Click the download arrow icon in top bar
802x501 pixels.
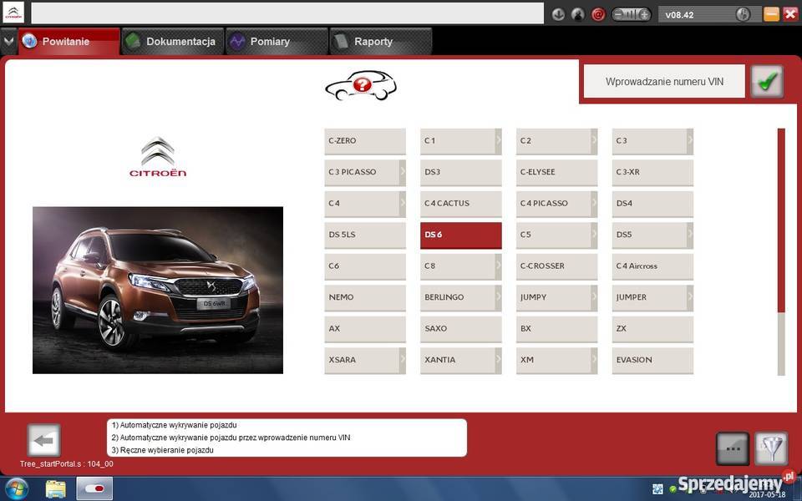pyautogui.click(x=558, y=14)
